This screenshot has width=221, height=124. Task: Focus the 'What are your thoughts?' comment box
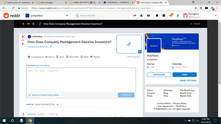(x=81, y=80)
